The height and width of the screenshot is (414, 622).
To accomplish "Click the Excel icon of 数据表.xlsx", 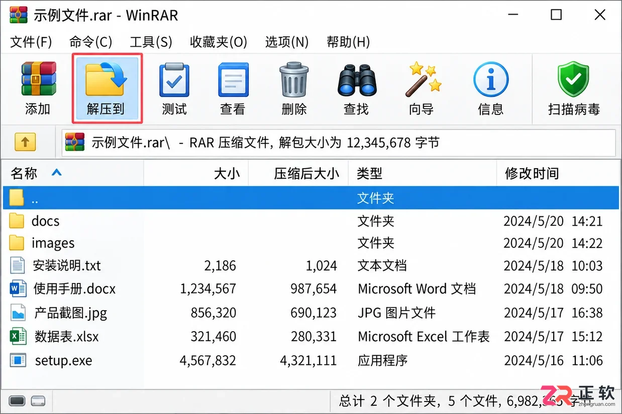I will (18, 336).
